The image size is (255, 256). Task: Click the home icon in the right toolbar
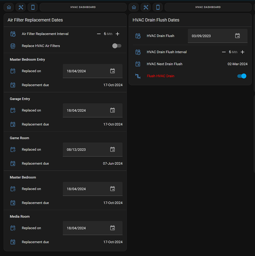pos(133,7)
